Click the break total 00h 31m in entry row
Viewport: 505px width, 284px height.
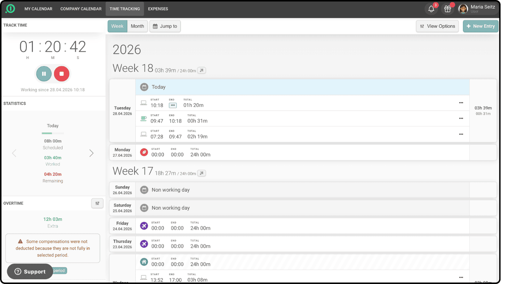[x=197, y=121]
